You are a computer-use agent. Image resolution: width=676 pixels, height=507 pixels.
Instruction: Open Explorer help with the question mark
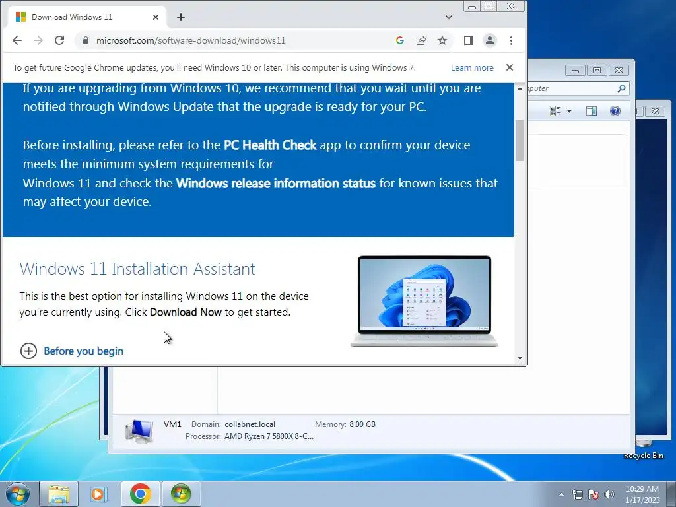(615, 111)
